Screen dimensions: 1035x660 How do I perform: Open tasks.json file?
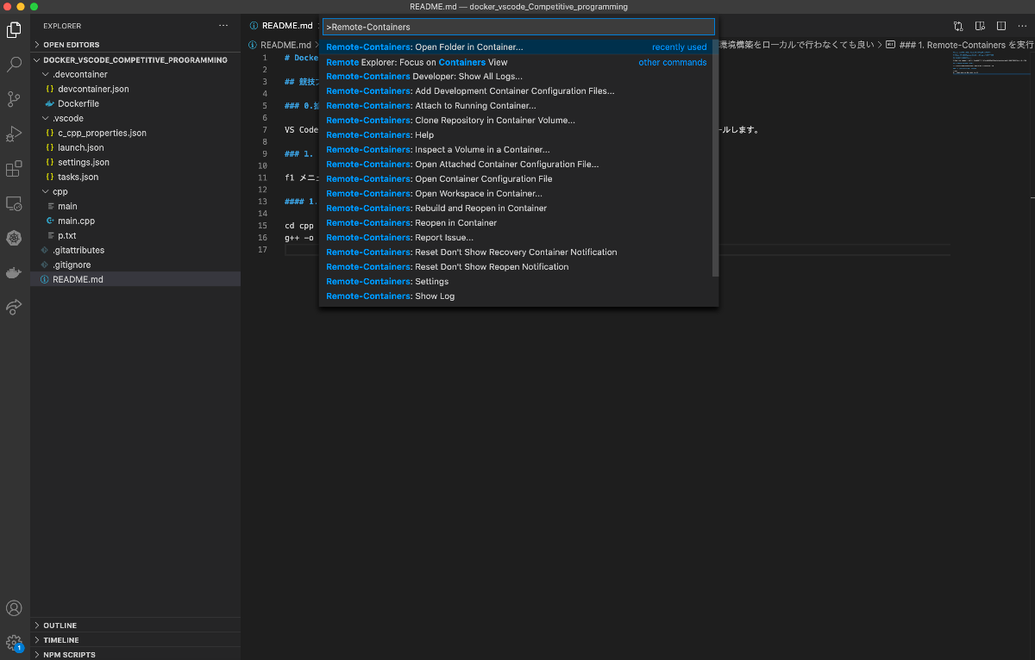[x=135, y=177]
